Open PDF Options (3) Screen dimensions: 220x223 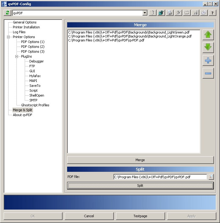click(33, 51)
